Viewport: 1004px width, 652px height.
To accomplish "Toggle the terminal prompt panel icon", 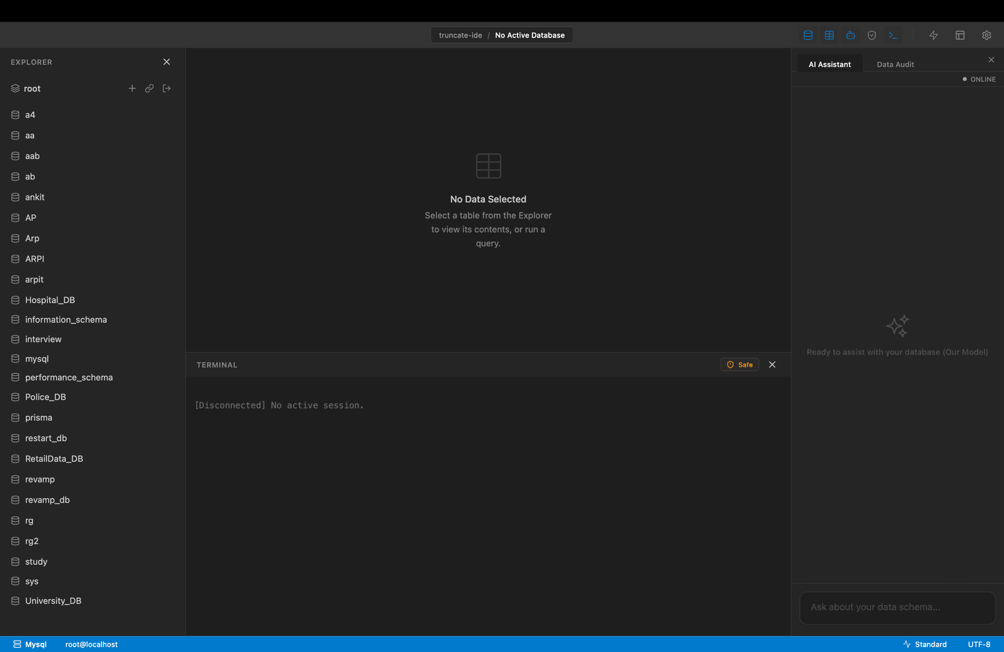I will click(892, 35).
